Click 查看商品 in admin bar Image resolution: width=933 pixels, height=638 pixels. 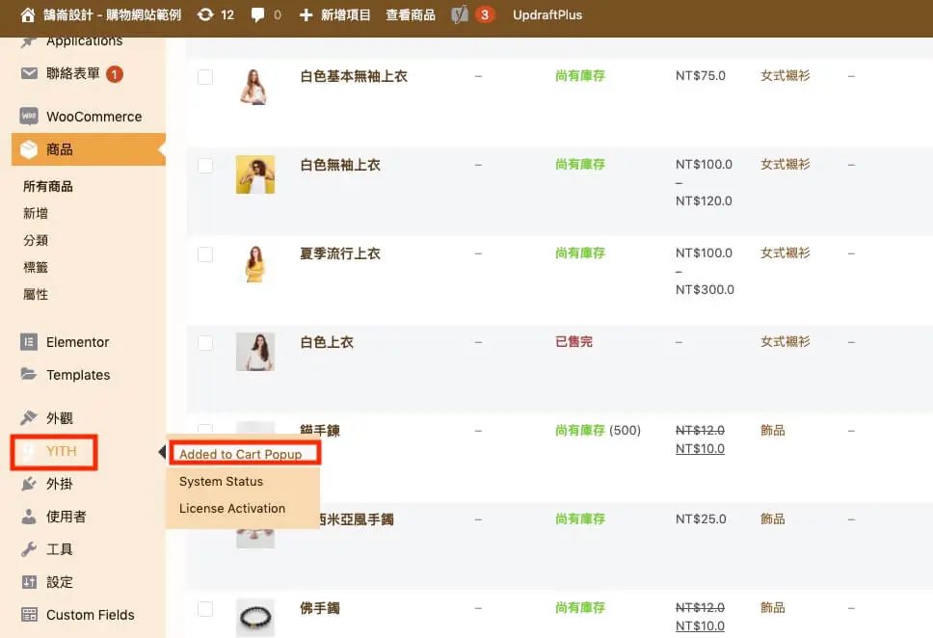[x=411, y=14]
